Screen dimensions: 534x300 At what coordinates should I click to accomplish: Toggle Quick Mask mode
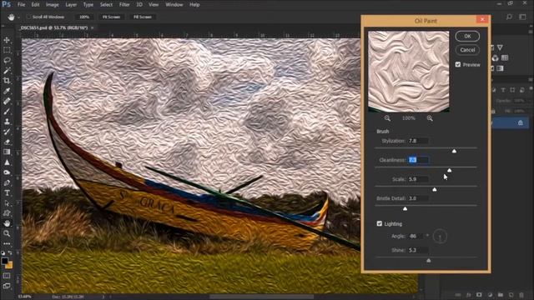(x=7, y=276)
